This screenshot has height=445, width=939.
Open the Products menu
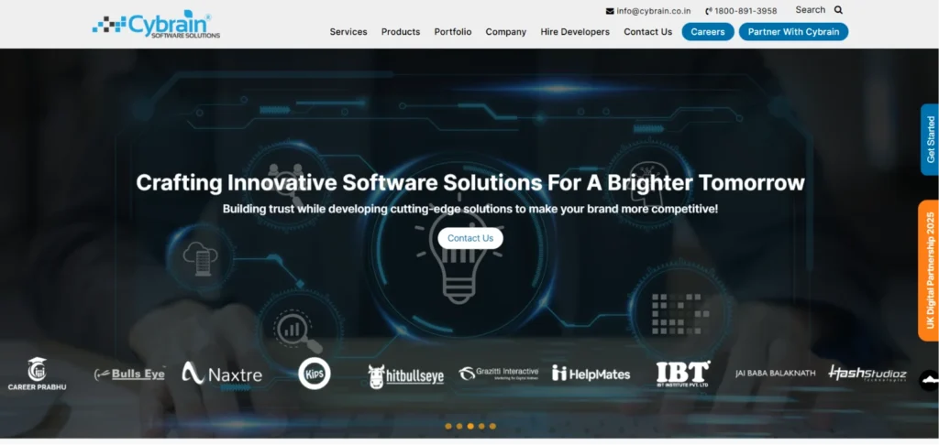click(x=401, y=32)
